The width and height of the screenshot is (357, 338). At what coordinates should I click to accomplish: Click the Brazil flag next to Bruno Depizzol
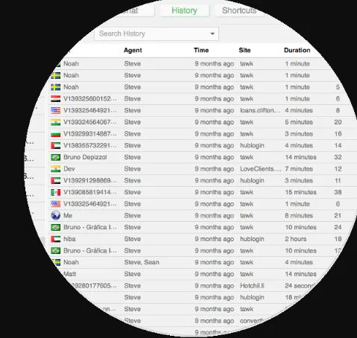coord(55,157)
